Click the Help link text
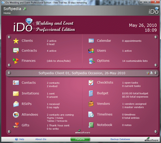This screenshot has width=161, height=143. 21,139
